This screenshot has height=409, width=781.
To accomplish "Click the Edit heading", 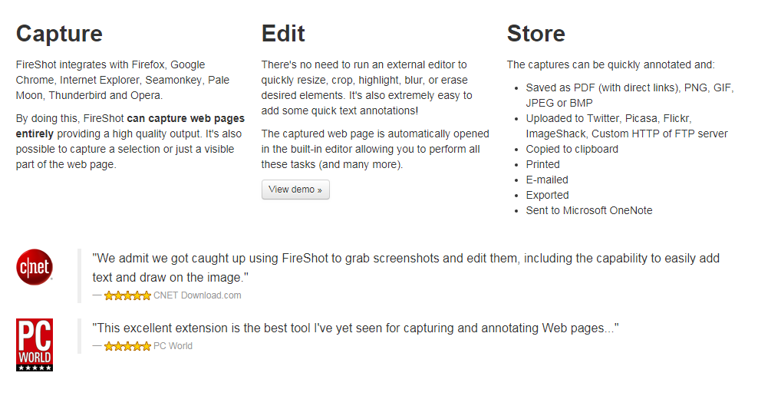I will coord(283,34).
